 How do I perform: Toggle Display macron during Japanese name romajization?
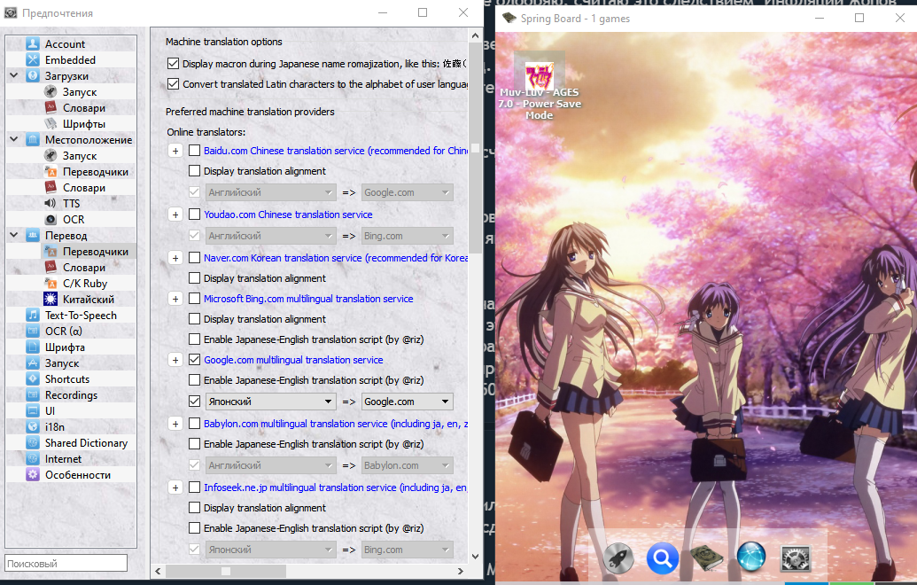point(173,63)
